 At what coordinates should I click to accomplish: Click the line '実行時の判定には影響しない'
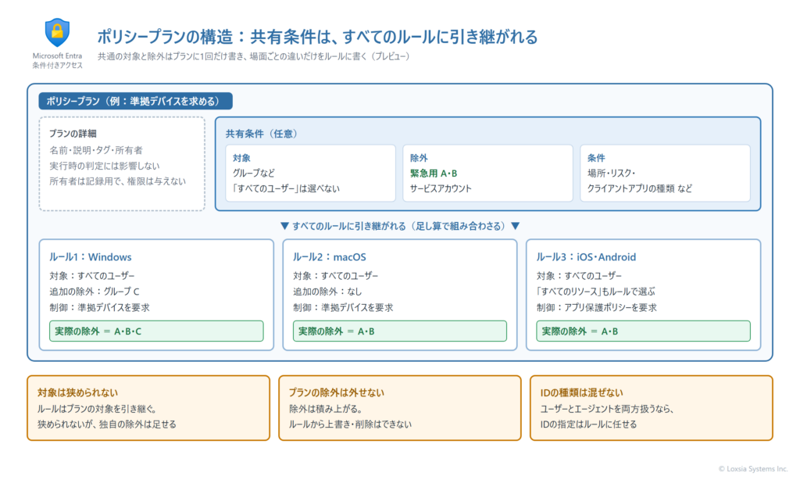click(x=105, y=166)
